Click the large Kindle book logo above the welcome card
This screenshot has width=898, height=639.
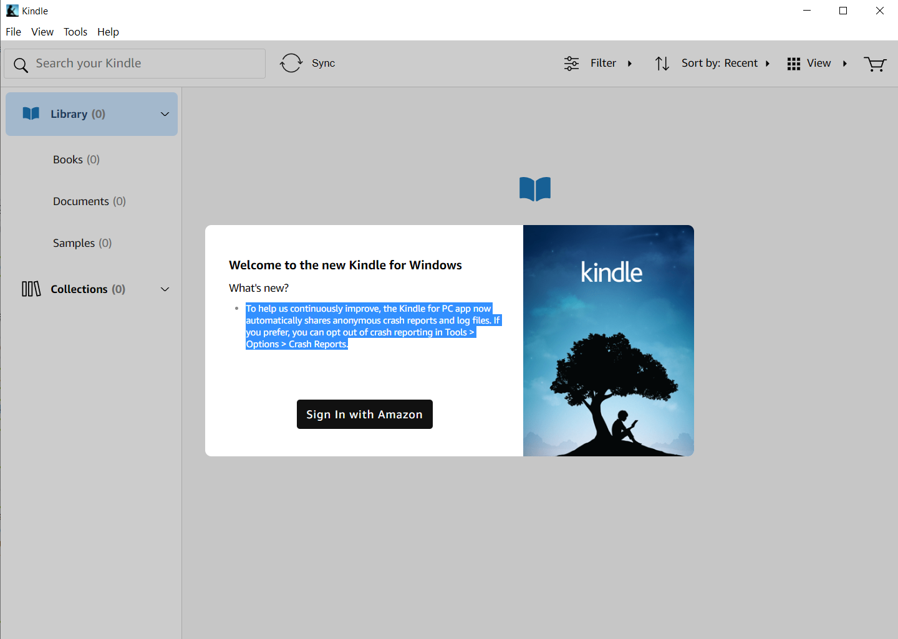tap(534, 189)
